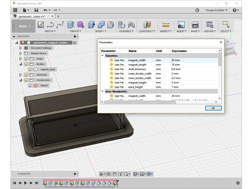Screen dimensions: 252x189
Task: Open the MODIFY menu
Action: point(101,31)
